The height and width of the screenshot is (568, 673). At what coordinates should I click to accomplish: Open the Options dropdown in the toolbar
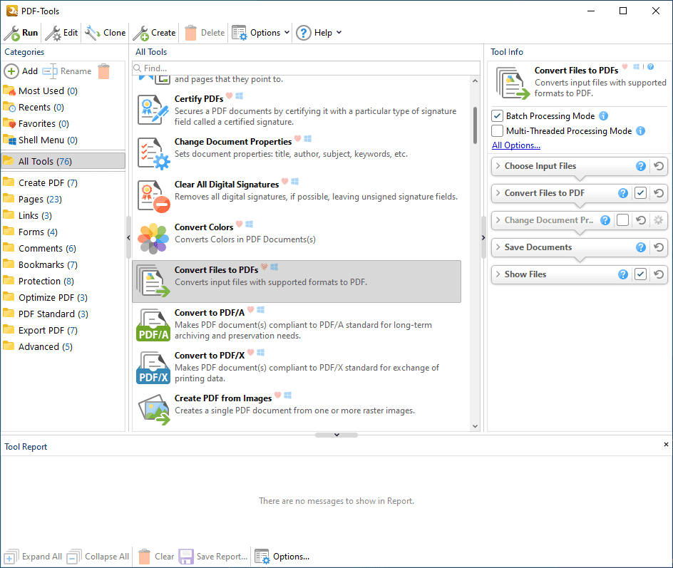(260, 33)
